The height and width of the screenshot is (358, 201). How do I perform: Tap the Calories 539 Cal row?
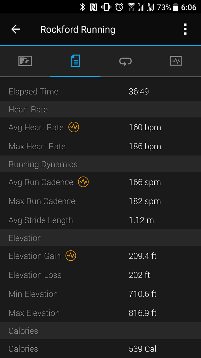tap(100, 349)
